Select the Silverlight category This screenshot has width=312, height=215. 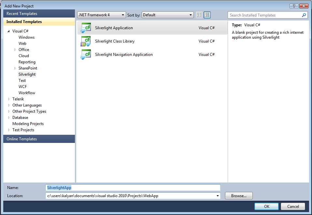27,74
